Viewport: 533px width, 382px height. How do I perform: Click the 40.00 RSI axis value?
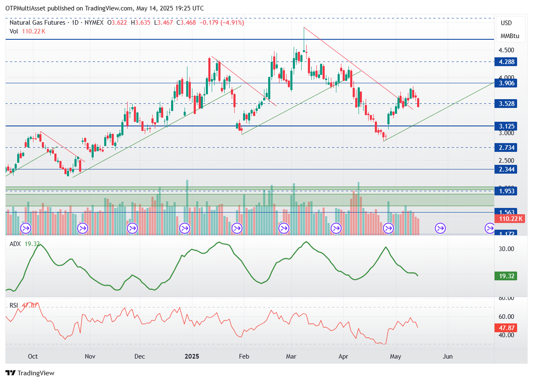point(506,335)
